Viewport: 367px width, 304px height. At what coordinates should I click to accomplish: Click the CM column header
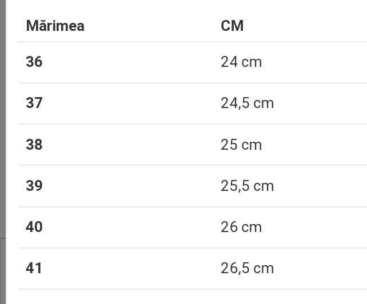(232, 26)
